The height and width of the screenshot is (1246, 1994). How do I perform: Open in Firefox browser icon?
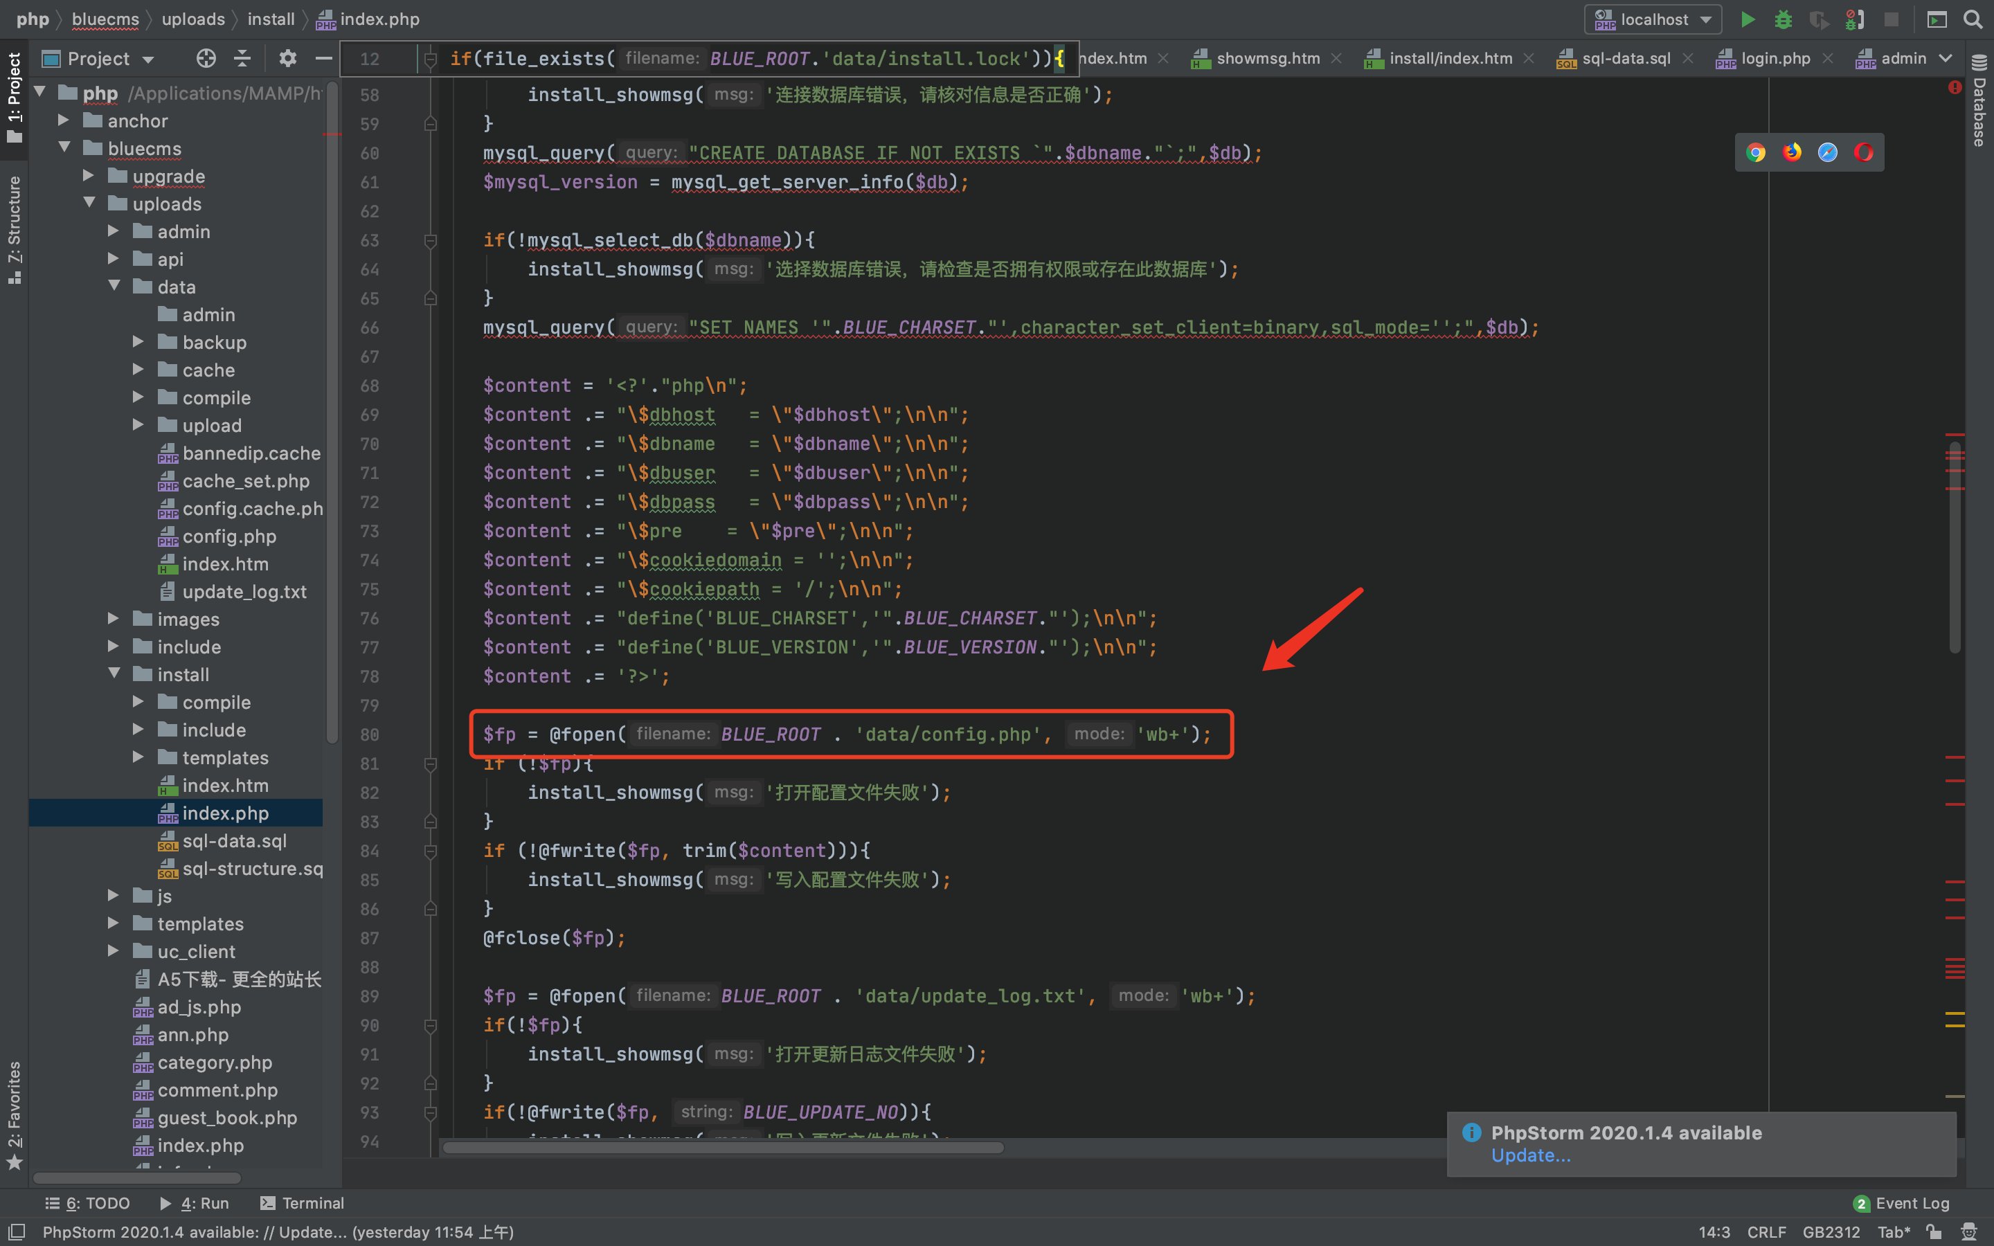point(1791,152)
